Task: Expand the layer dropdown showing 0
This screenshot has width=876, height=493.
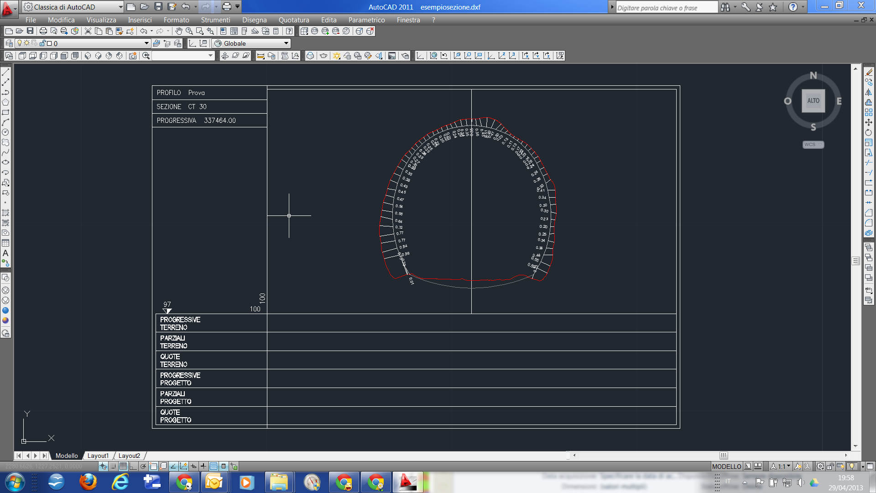Action: [146, 43]
